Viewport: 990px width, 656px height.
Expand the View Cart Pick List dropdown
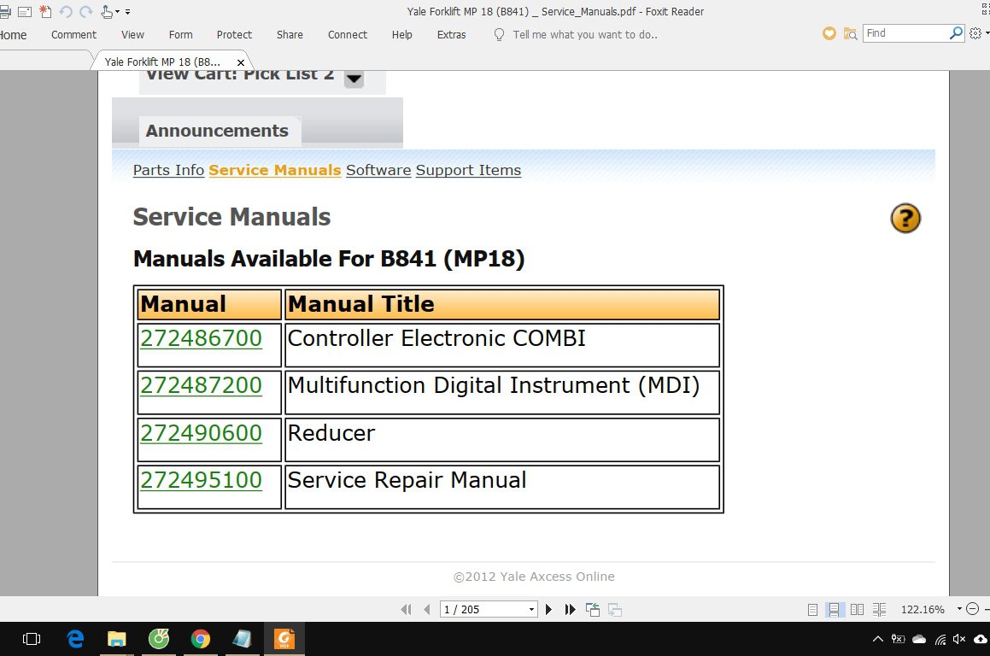pyautogui.click(x=354, y=79)
